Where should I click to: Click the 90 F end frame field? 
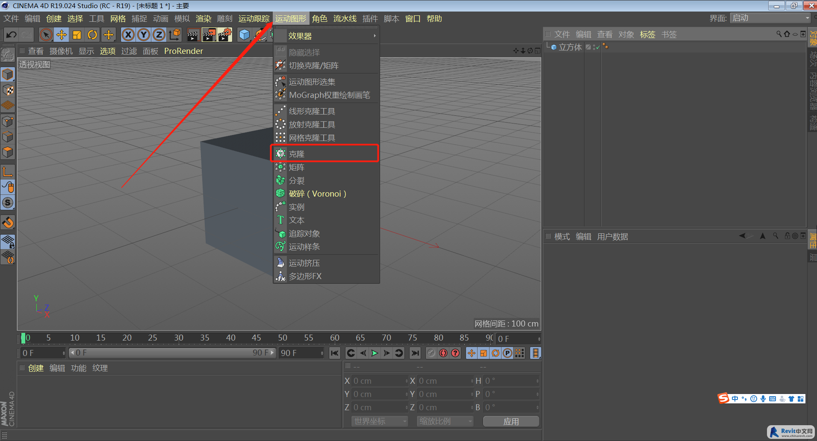301,353
